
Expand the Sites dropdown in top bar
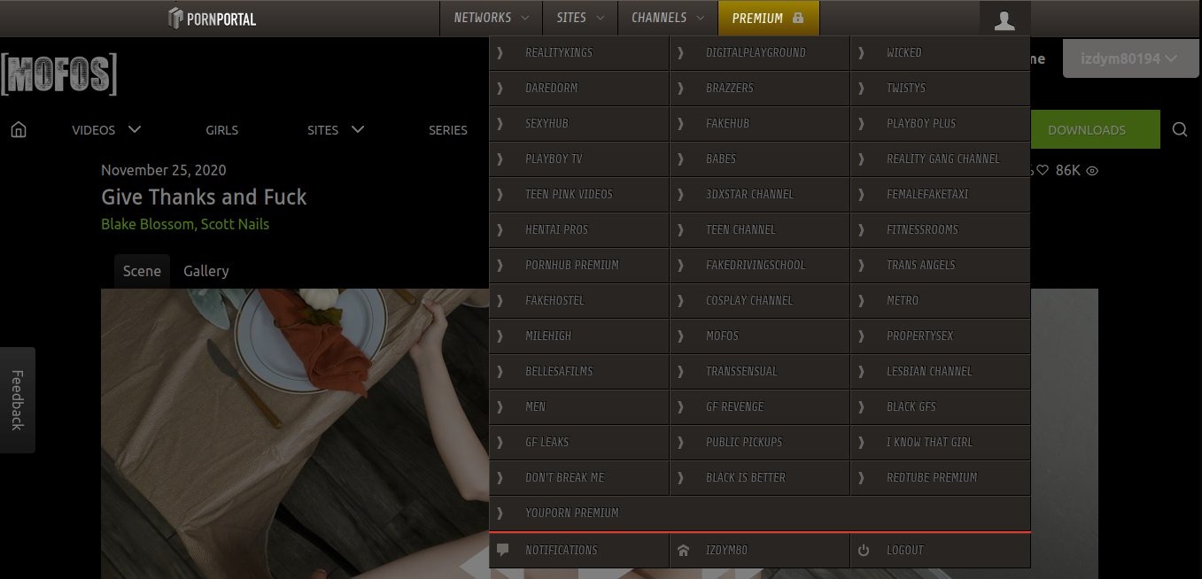[x=580, y=18]
